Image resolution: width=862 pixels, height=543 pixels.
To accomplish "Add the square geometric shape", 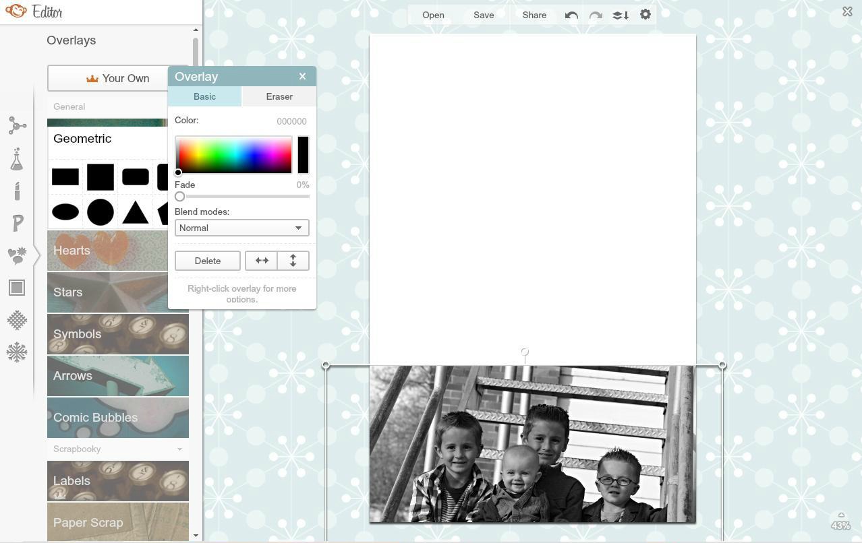I will 100,177.
